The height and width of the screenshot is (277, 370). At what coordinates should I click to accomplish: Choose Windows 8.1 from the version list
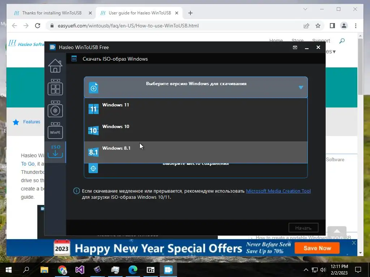pyautogui.click(x=196, y=152)
